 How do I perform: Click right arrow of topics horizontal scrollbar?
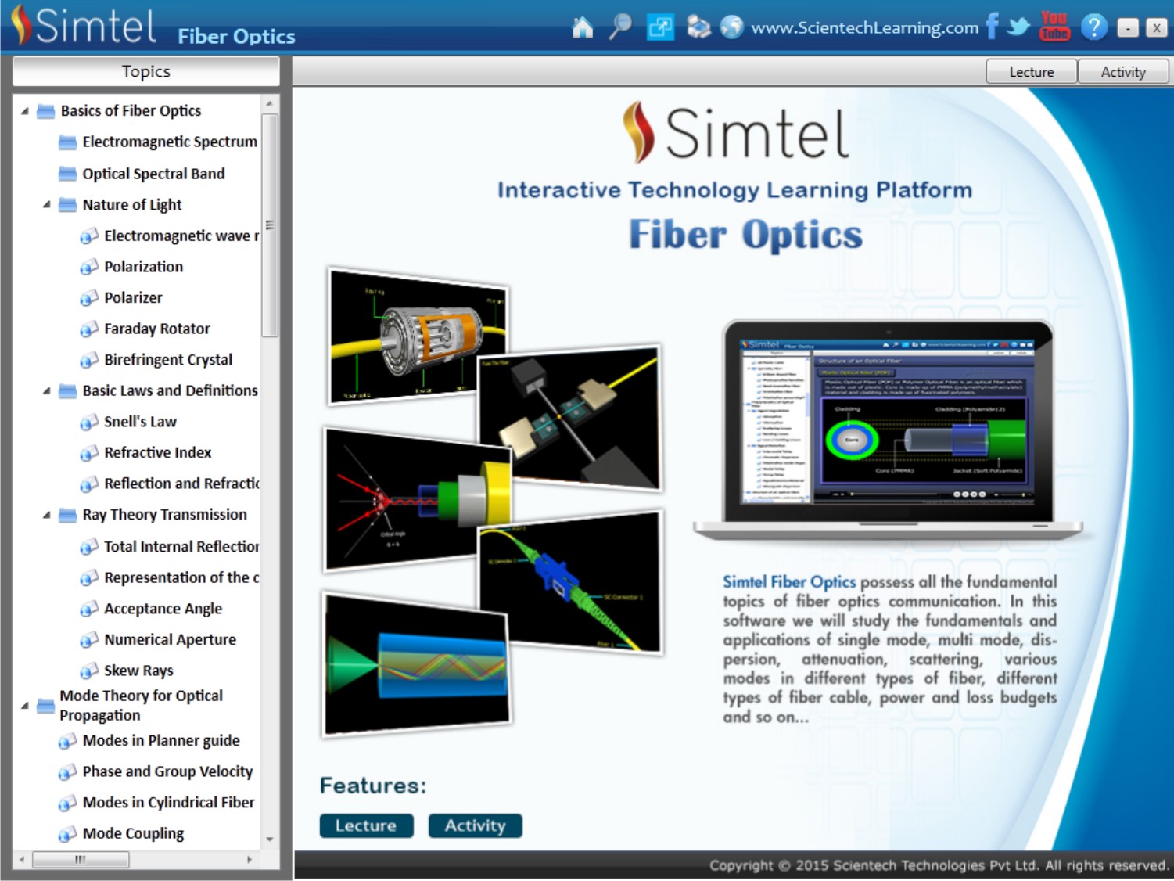250,859
